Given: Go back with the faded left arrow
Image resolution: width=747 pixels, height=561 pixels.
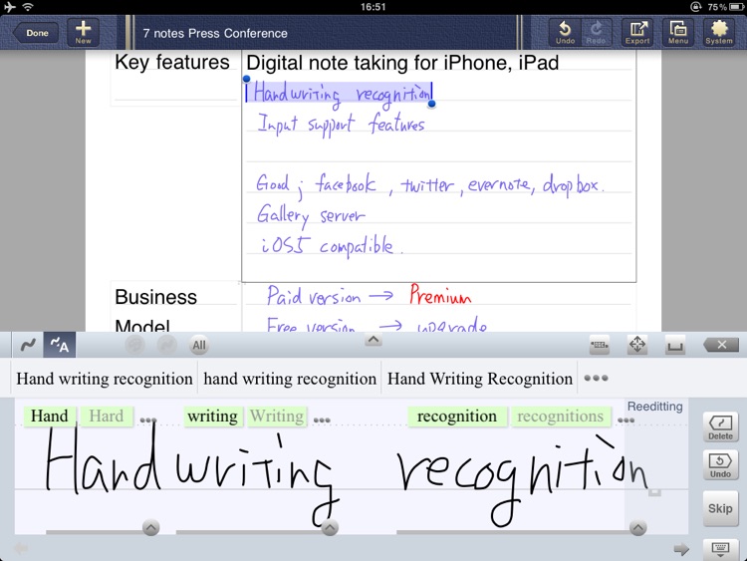Looking at the screenshot, I should point(22,548).
